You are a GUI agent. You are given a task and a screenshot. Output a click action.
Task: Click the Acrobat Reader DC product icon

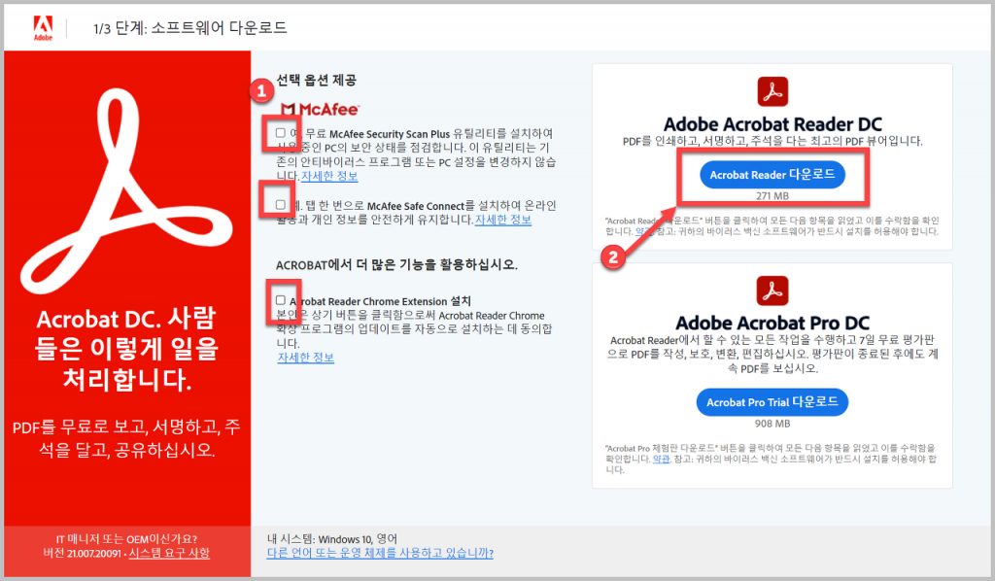point(772,91)
